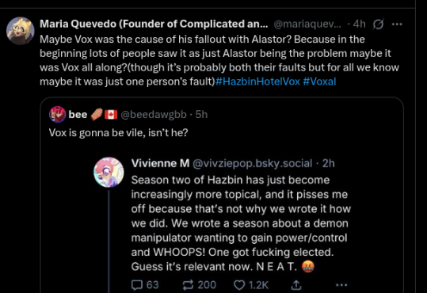Viewport: 427px width, 293px height.
Task: Like the post with heart icon
Action: pyautogui.click(x=239, y=285)
